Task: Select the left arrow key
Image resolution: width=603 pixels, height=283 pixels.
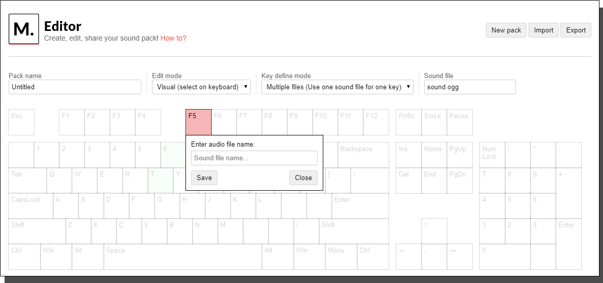Action: click(x=408, y=256)
